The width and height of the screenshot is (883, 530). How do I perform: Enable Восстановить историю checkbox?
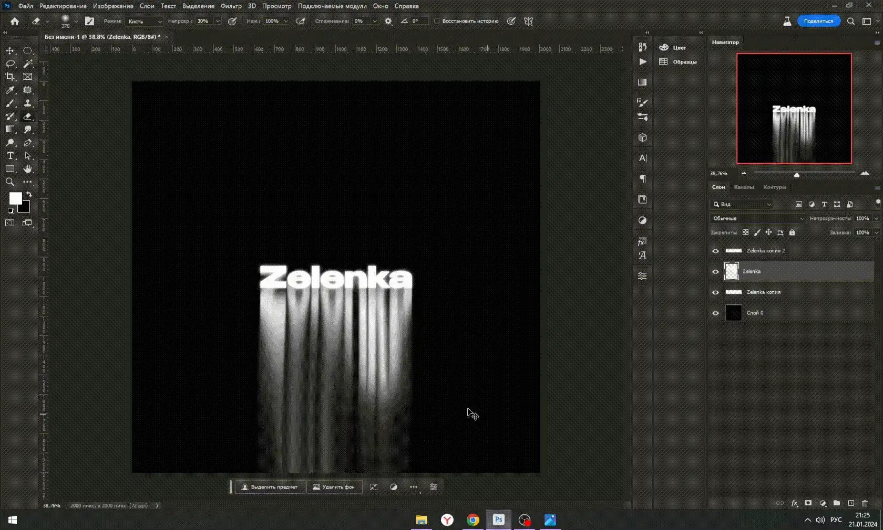(437, 21)
